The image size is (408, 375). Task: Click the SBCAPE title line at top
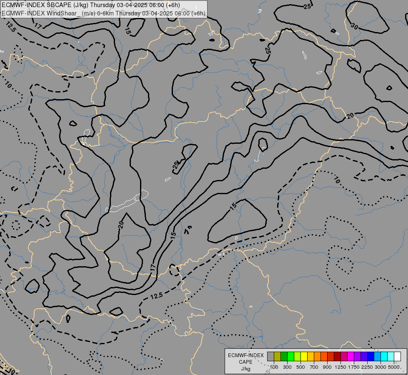pos(91,5)
